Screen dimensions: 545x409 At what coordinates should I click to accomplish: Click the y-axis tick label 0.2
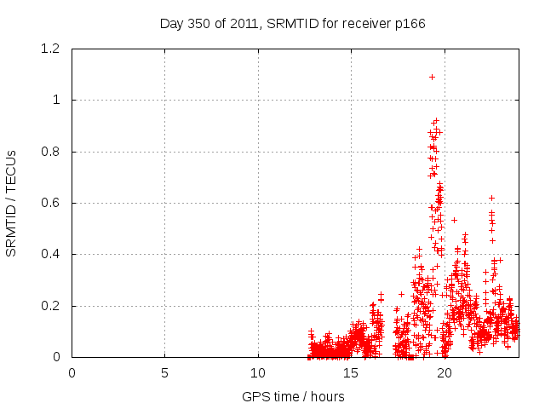pos(53,306)
